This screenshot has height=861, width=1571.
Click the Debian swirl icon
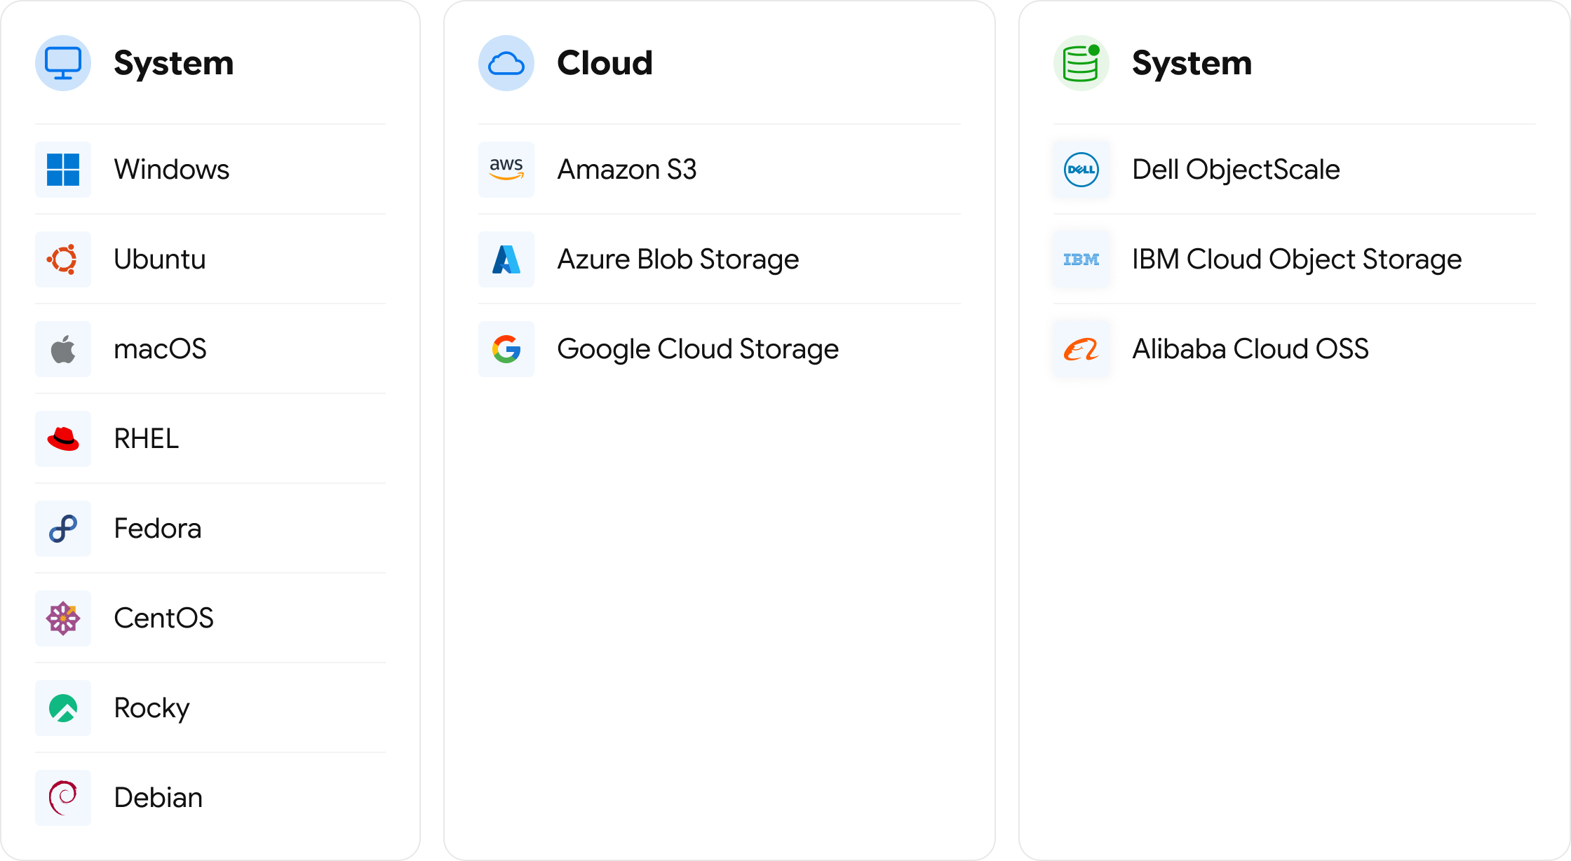coord(63,798)
